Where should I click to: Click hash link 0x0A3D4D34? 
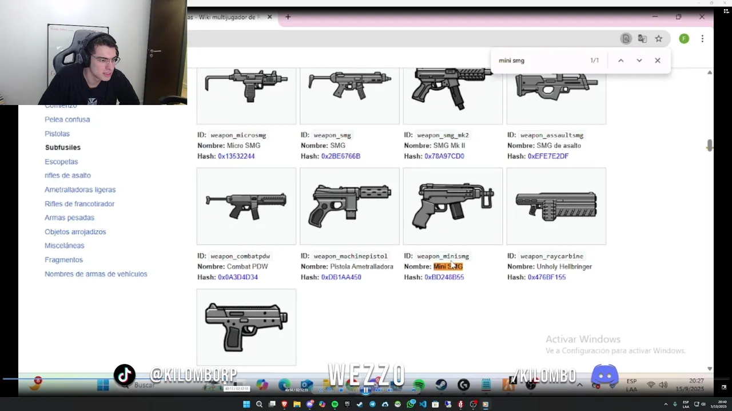(x=238, y=277)
